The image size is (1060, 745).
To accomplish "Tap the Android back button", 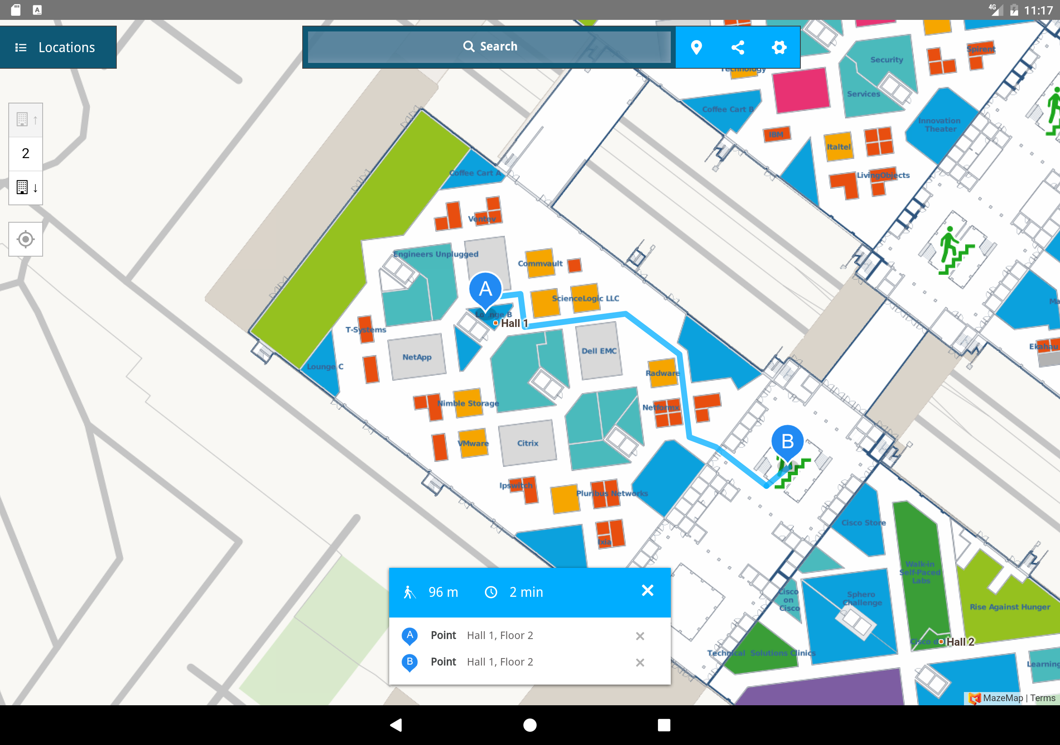I will 396,725.
